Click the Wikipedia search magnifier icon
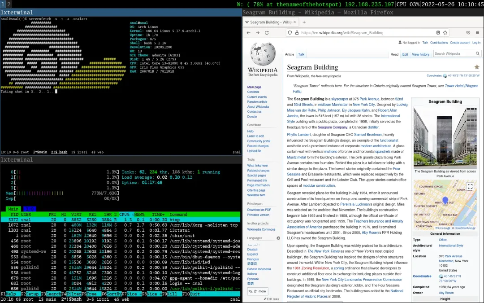Screen dimensions: 484x303 point(478,53)
